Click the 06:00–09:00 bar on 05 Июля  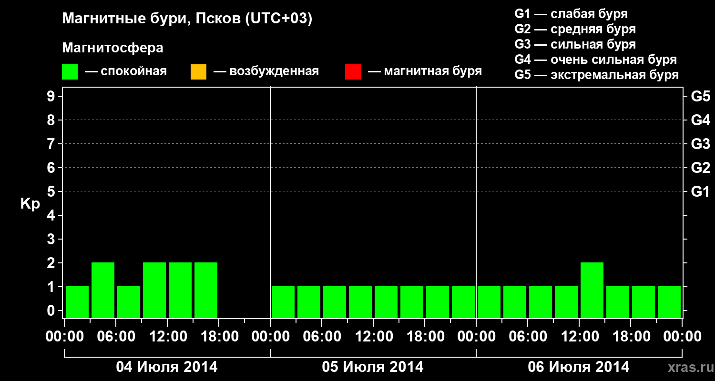click(x=335, y=302)
